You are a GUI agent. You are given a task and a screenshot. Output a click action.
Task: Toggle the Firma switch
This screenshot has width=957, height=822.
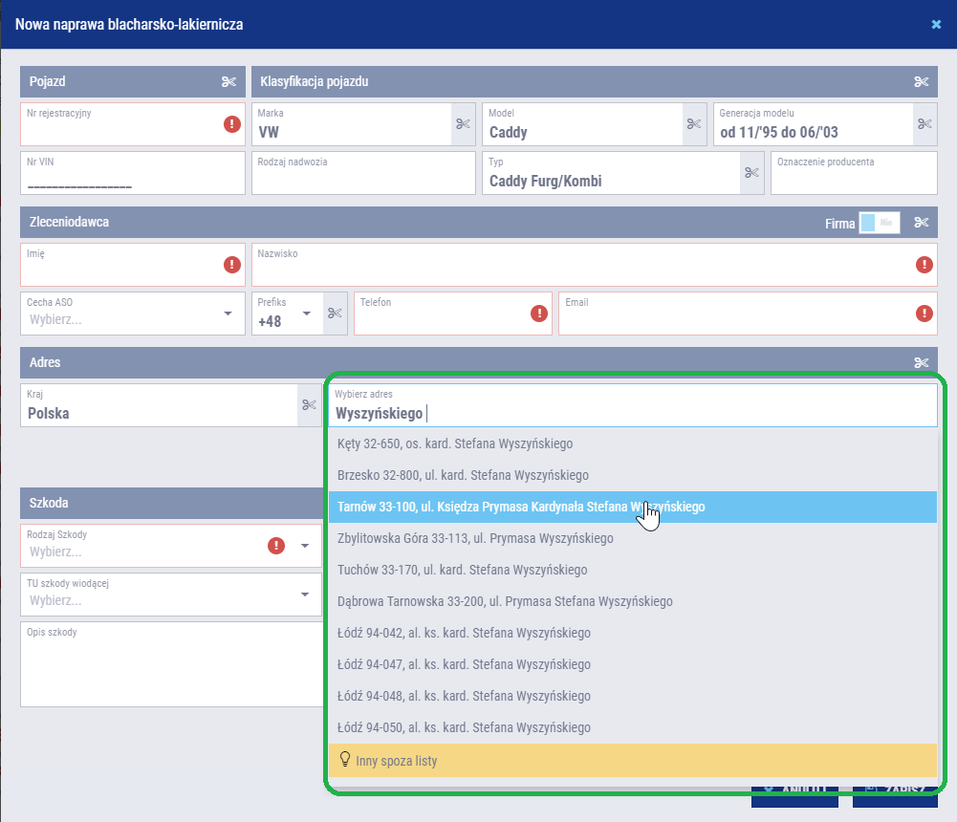(879, 223)
